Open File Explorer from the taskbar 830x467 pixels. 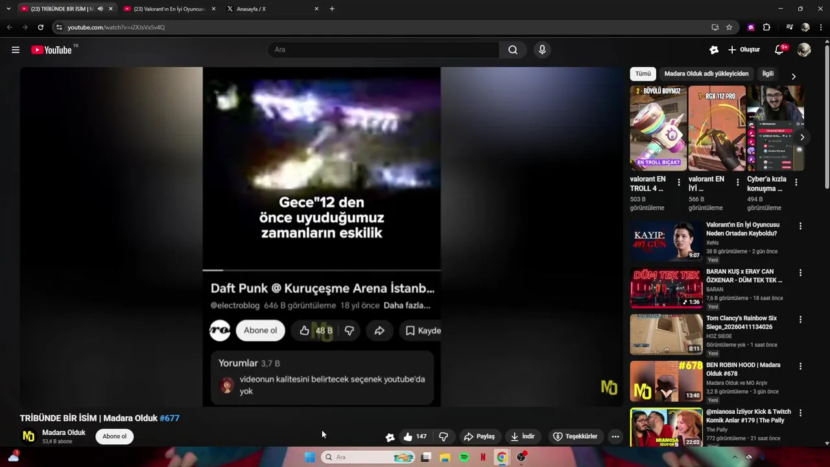point(445,457)
